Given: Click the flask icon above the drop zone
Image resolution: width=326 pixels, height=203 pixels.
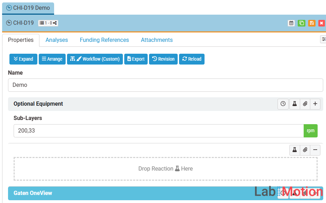Looking at the screenshot, I should (295, 150).
